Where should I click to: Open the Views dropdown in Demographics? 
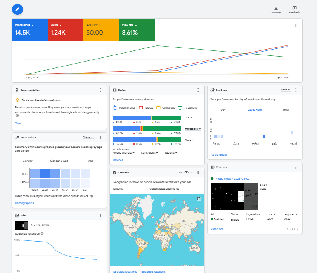[88, 137]
